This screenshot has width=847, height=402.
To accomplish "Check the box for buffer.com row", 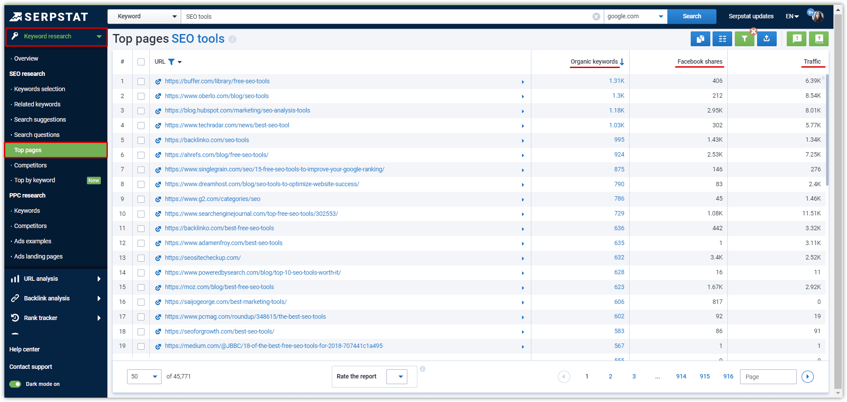I will [141, 82].
